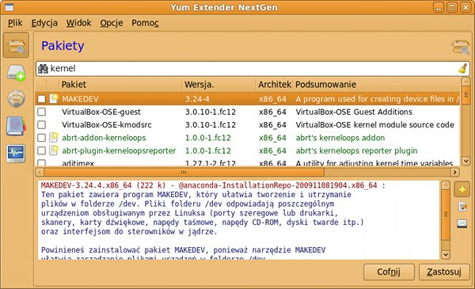
Task: Open the output monitor view icon
Action: pos(16,154)
